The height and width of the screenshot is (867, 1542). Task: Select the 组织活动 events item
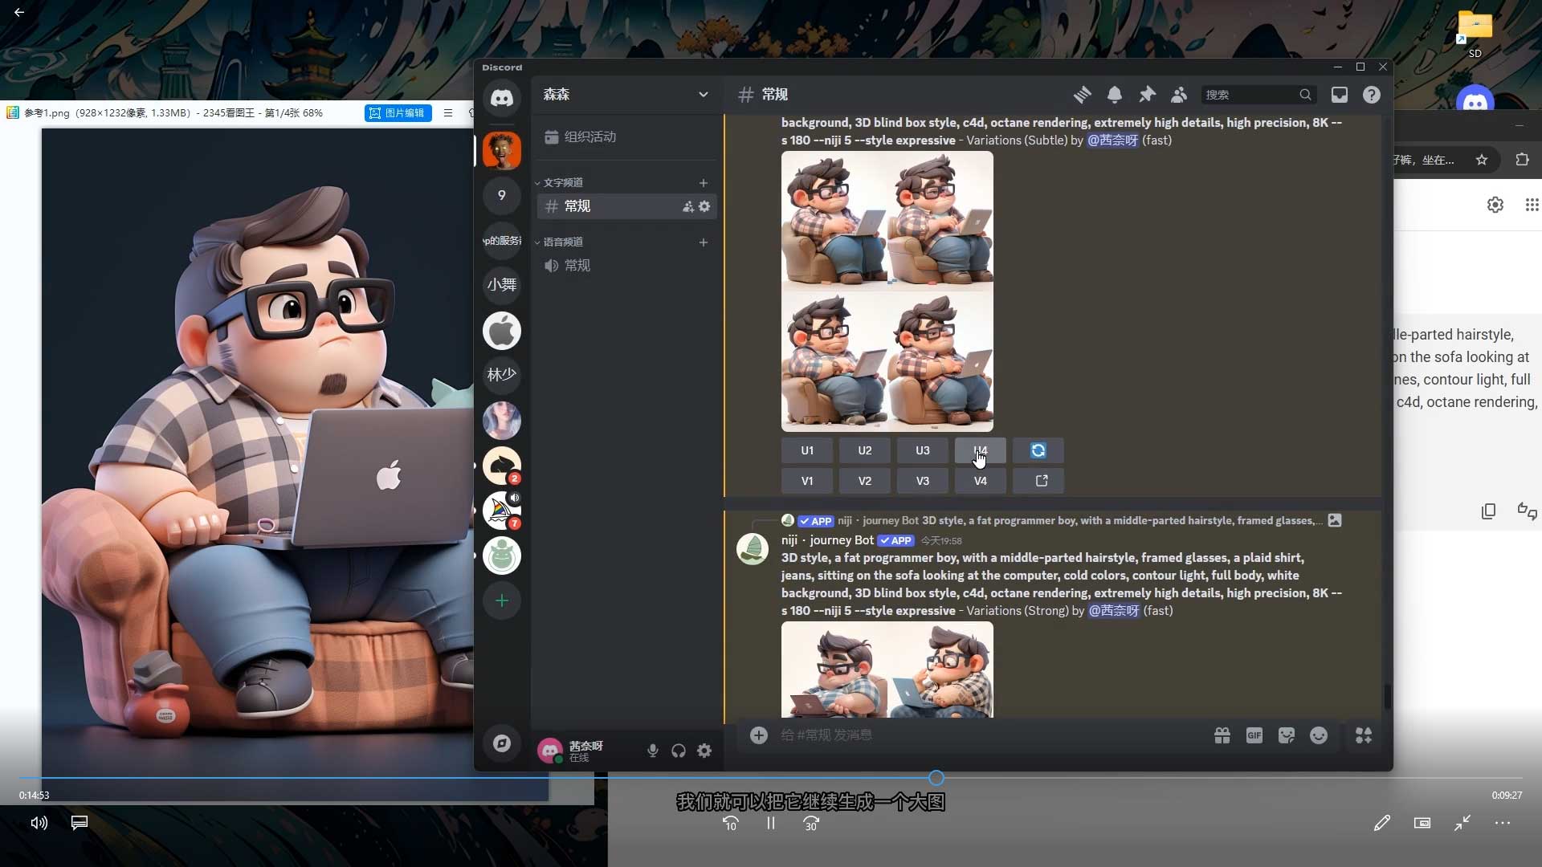pyautogui.click(x=589, y=137)
